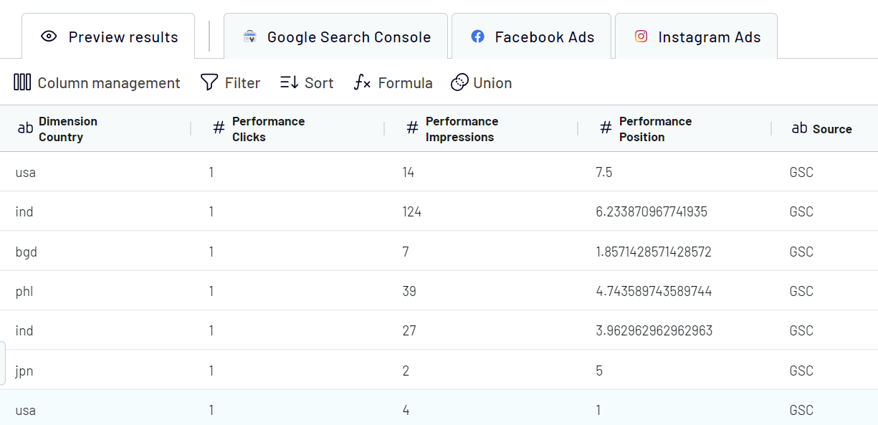Viewport: 878px width, 425px height.
Task: Expand the collapsed side panel handle
Action: 3,364
